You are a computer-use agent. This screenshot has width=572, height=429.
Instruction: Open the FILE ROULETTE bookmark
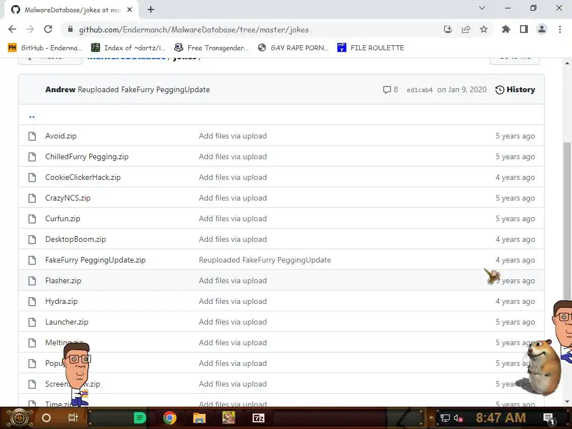[x=371, y=48]
